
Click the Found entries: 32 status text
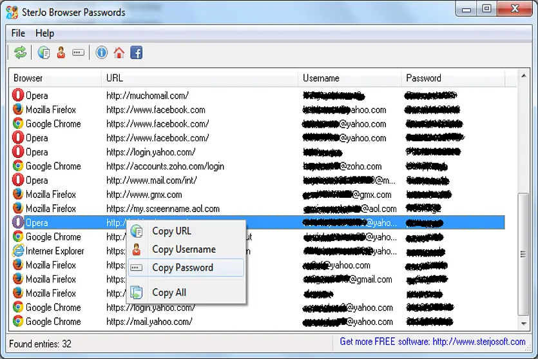tap(40, 344)
